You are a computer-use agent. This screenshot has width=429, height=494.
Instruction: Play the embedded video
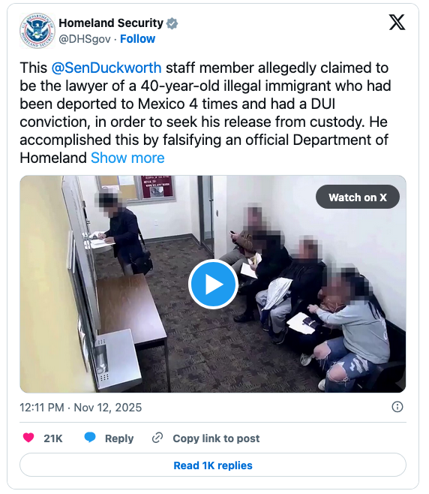[213, 285]
